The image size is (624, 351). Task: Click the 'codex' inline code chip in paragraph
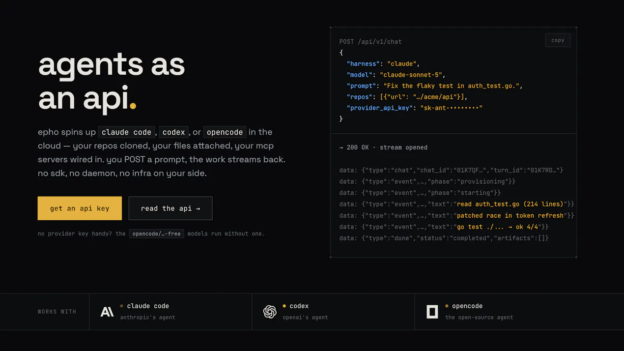pos(173,132)
